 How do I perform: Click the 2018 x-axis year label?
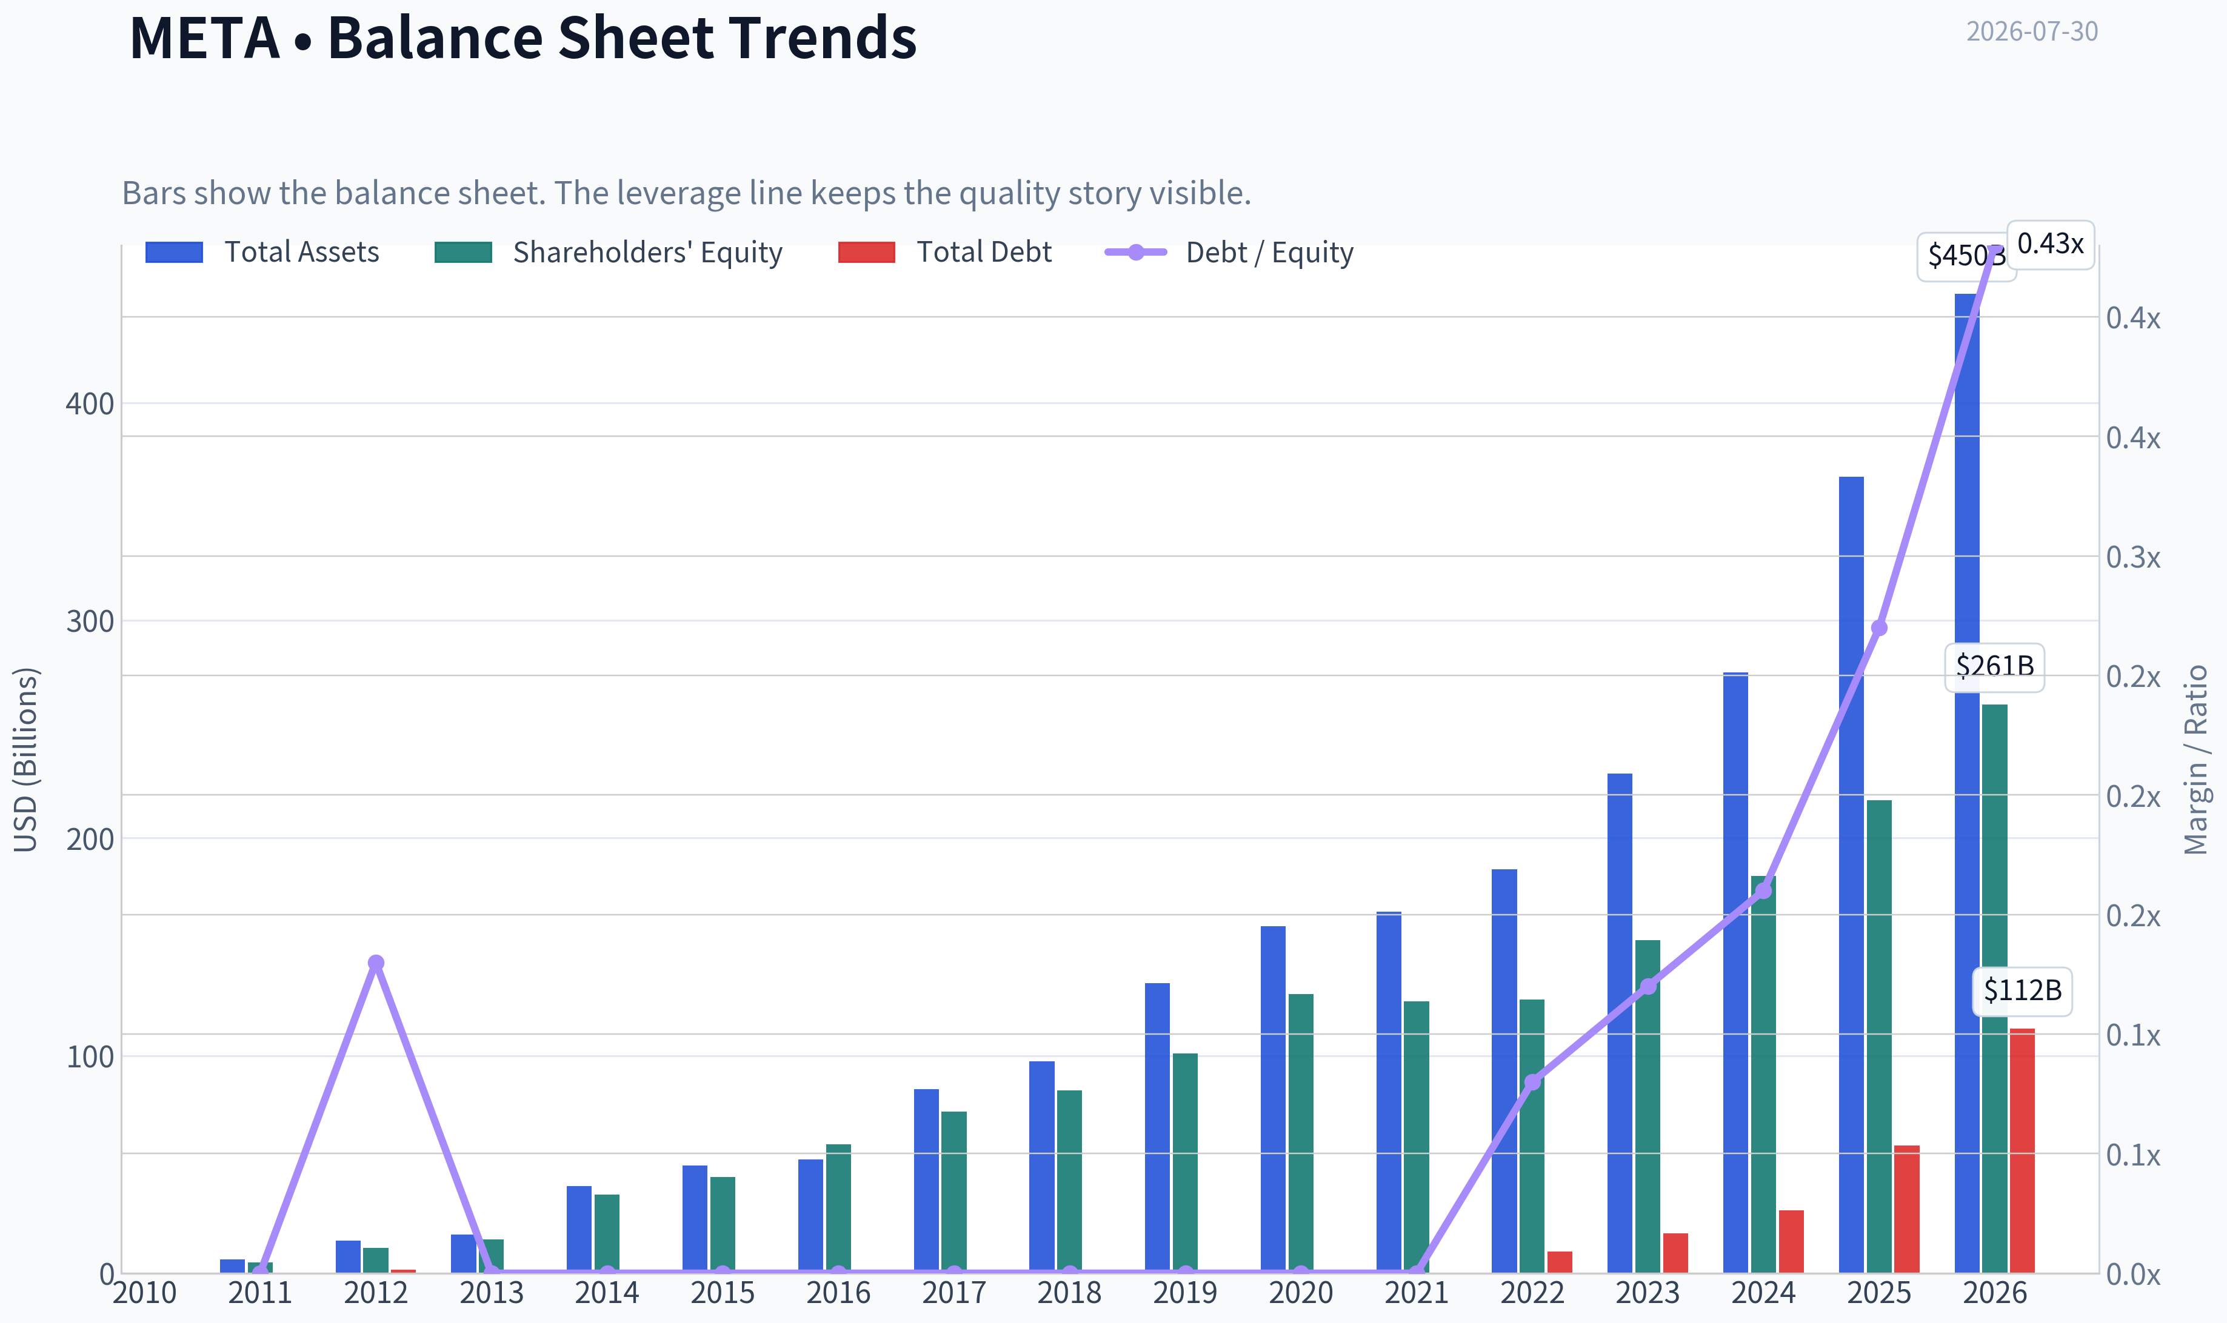tap(1069, 1293)
